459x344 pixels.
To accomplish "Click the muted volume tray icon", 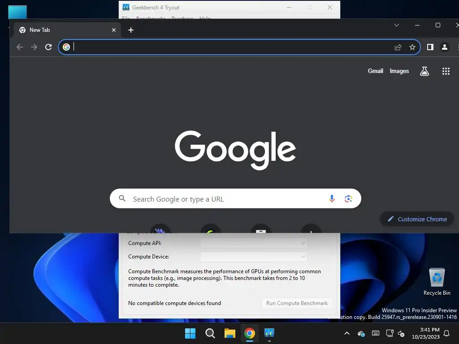I will 401,333.
